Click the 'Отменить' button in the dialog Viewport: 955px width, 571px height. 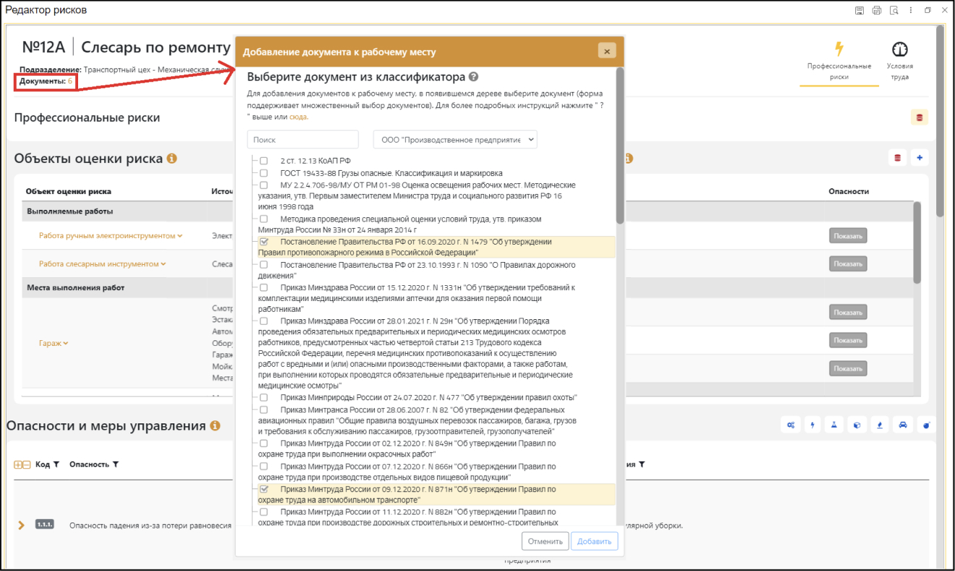(x=545, y=541)
